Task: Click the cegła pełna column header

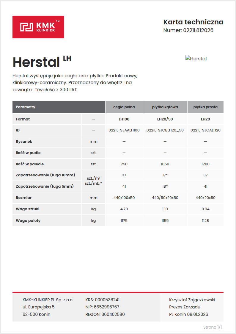Action: 124,107
